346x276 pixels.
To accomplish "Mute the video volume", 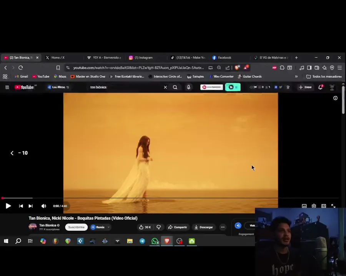I will 44,206.
